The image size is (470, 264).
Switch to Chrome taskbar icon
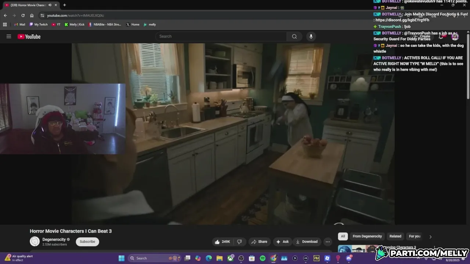273,258
